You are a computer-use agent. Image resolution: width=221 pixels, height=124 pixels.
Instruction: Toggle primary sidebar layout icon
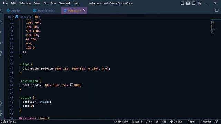tap(182, 3)
